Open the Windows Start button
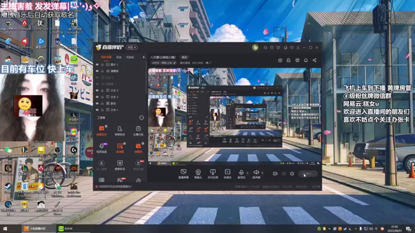 coord(5,228)
